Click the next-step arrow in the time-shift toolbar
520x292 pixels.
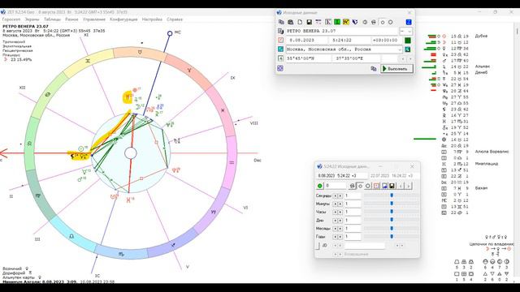(409, 186)
